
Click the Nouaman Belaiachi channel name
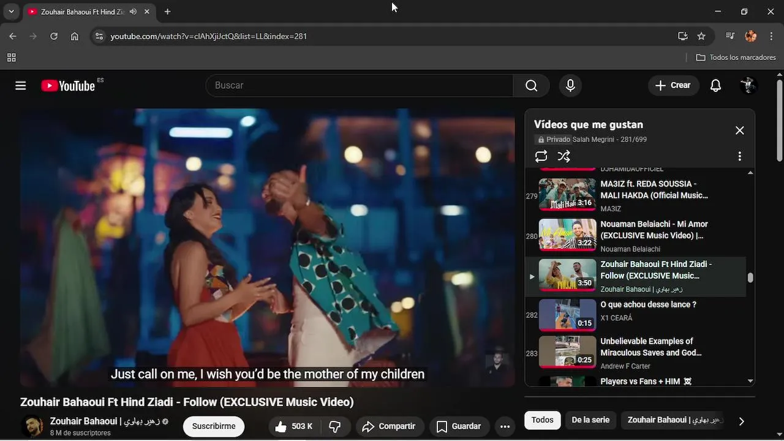[630, 249]
